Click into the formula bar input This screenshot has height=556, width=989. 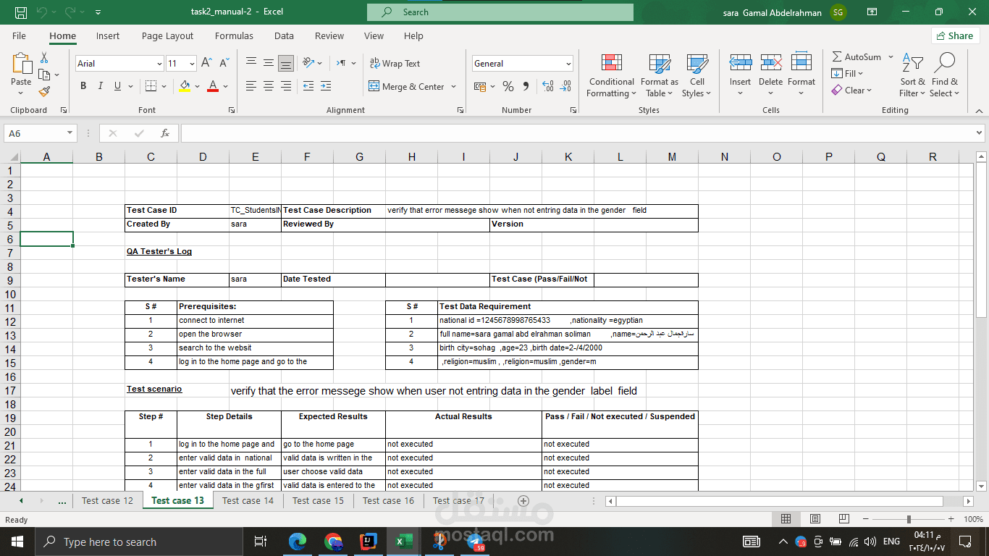click(x=577, y=133)
